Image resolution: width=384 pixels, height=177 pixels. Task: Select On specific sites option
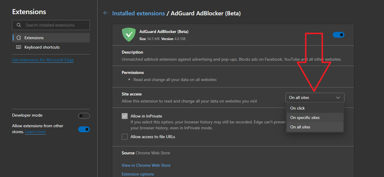pyautogui.click(x=305, y=118)
